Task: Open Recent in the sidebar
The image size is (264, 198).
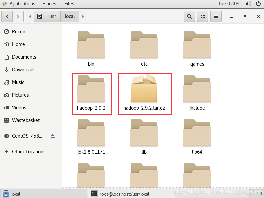Action: [31, 32]
